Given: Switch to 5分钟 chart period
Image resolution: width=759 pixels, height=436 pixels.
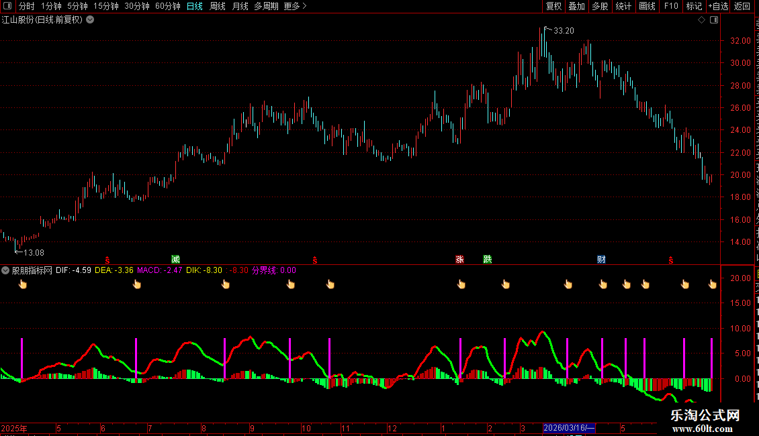Looking at the screenshot, I should click(x=77, y=6).
